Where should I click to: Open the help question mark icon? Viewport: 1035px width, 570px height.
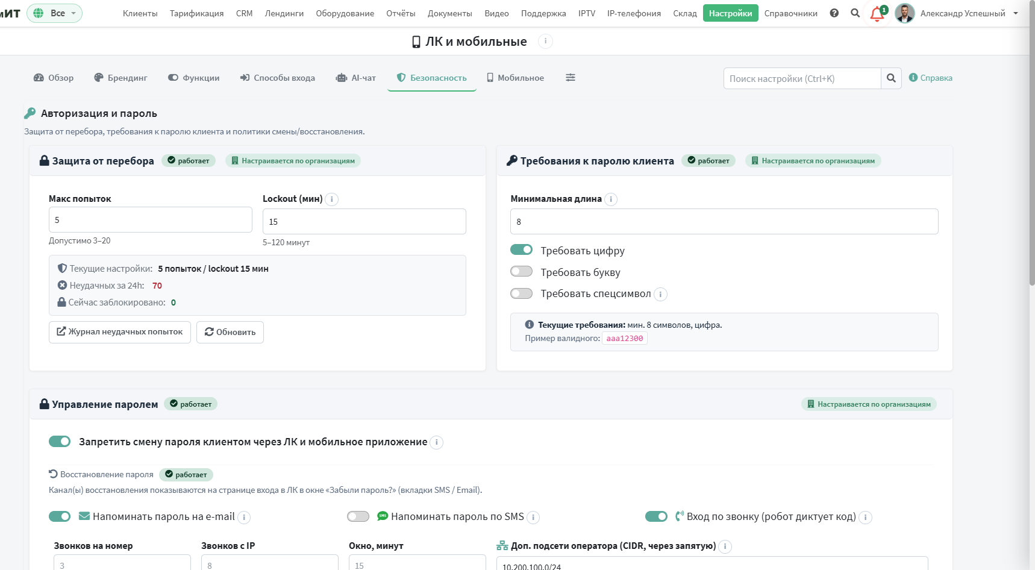pos(834,13)
